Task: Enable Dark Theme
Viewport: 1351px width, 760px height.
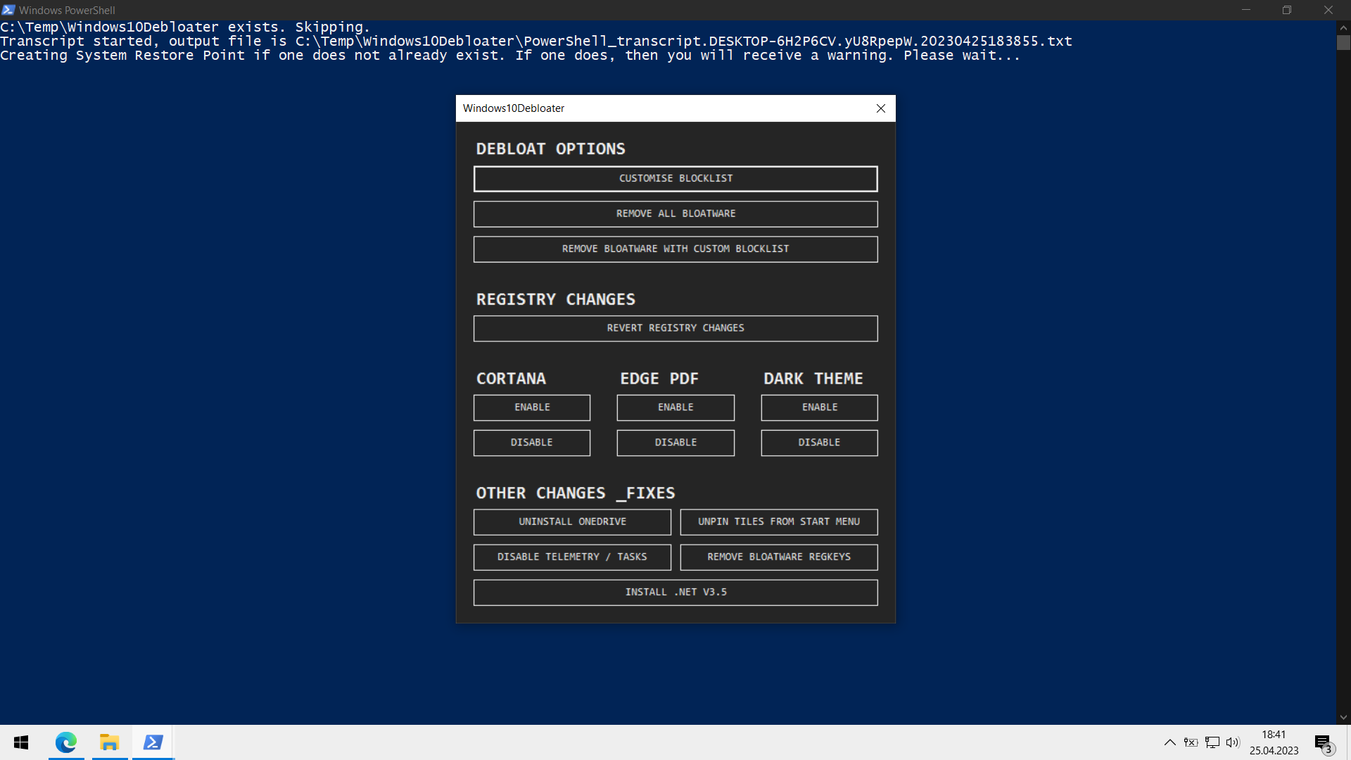Action: 819,407
